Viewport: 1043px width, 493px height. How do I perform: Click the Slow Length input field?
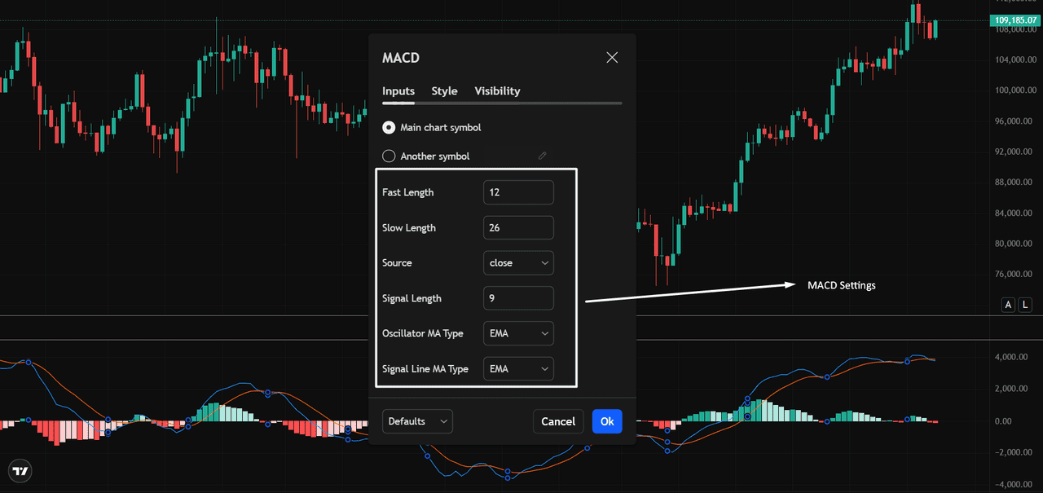(x=518, y=228)
